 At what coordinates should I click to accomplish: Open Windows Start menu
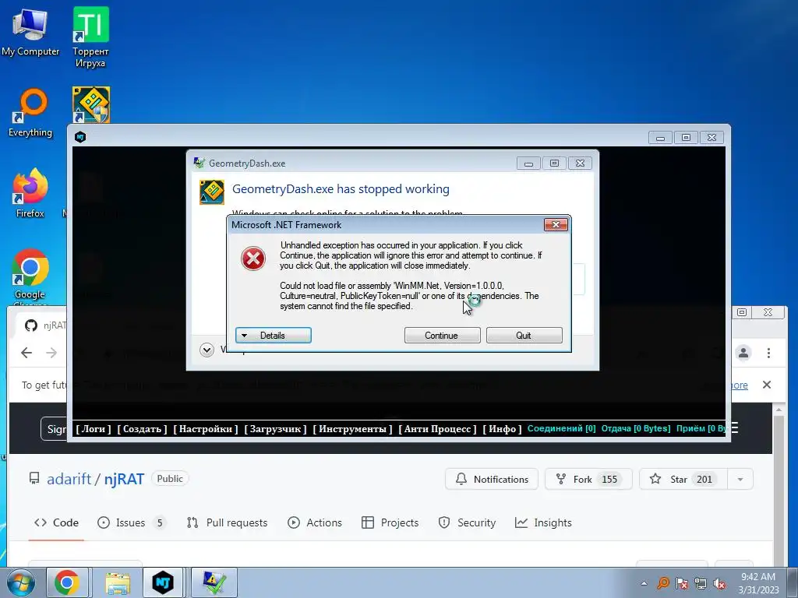(x=20, y=582)
